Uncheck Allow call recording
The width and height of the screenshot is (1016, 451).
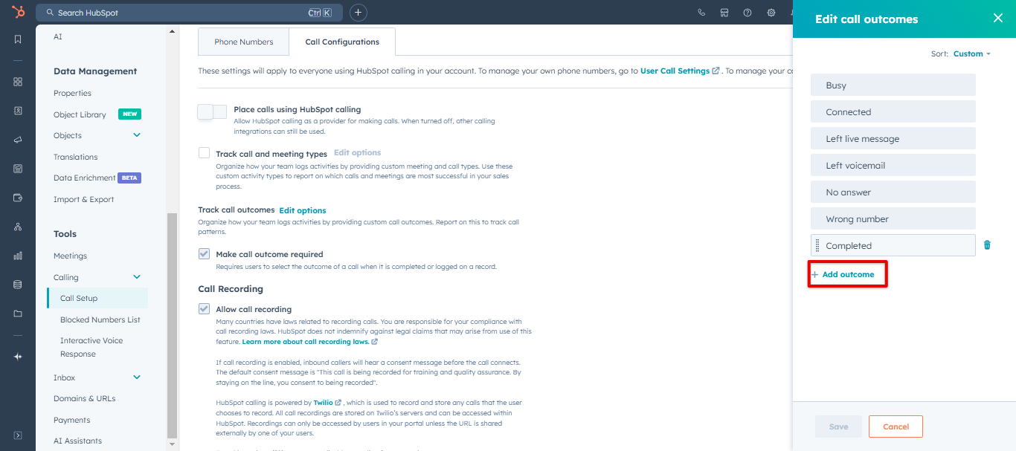[204, 308]
